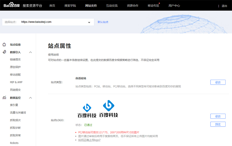Click the https://www.baisokeji.com site field
This screenshot has height=146, width=232.
coord(48,22)
